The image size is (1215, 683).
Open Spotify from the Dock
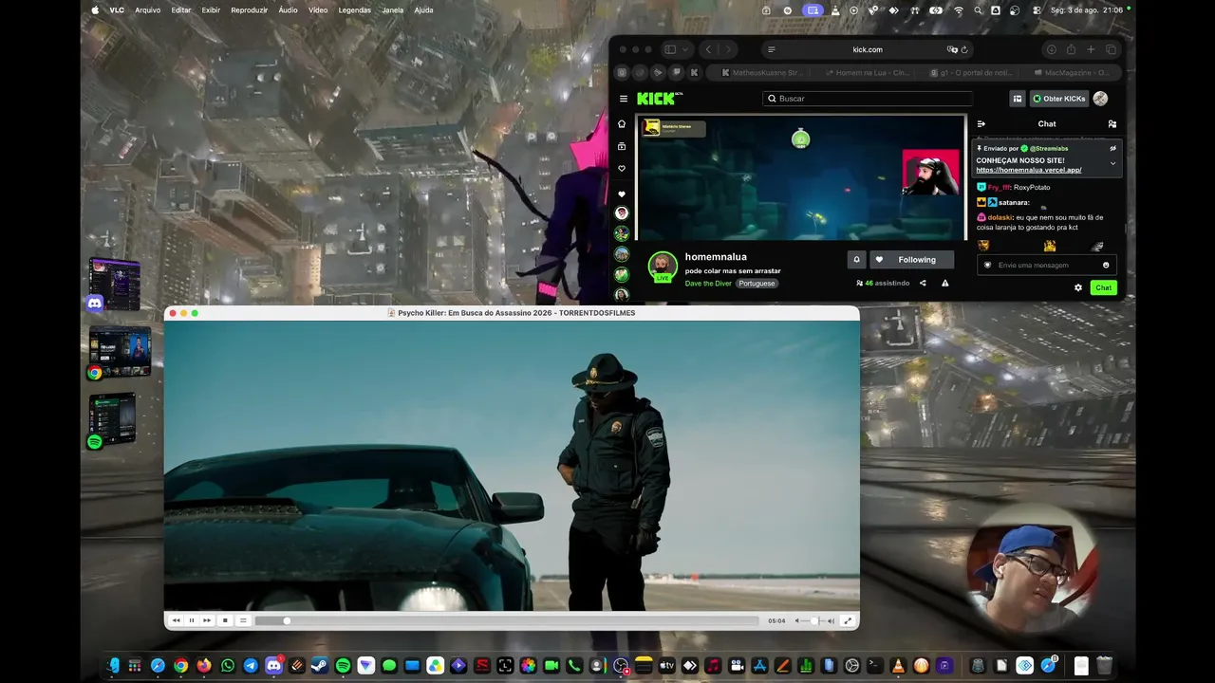click(343, 666)
